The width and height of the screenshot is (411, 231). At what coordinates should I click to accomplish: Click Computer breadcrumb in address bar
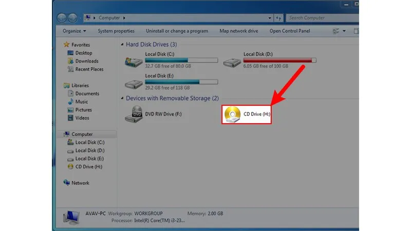tap(109, 18)
